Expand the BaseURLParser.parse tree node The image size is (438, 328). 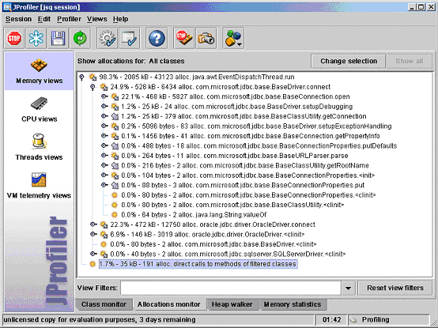coord(104,156)
